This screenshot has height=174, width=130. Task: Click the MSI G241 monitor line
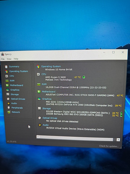(x=62, y=102)
